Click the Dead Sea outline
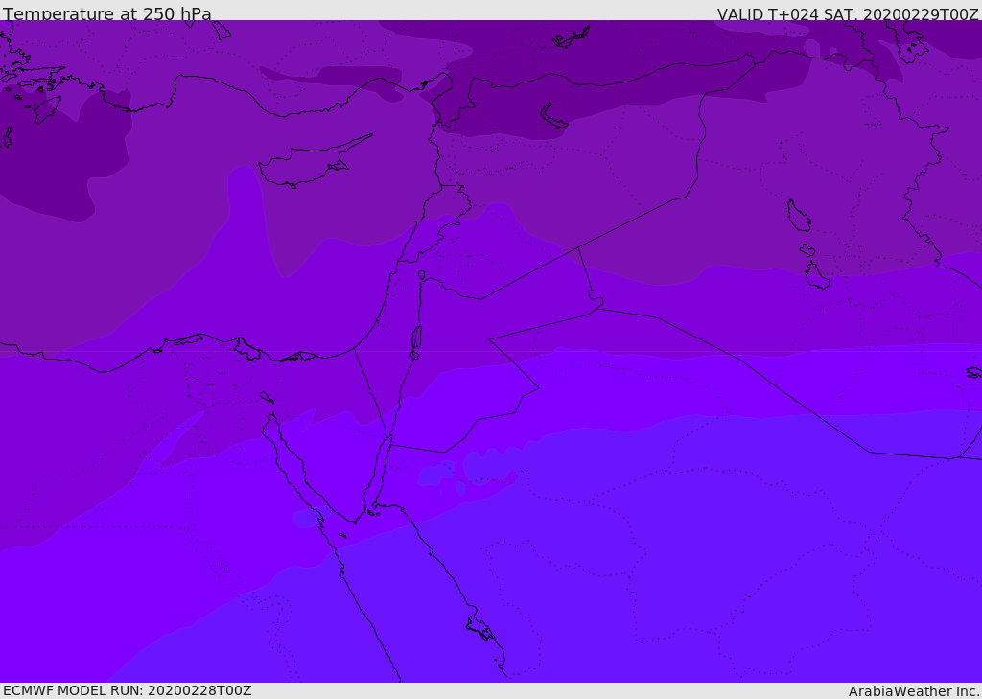Viewport: 982px width, 699px height. point(416,338)
